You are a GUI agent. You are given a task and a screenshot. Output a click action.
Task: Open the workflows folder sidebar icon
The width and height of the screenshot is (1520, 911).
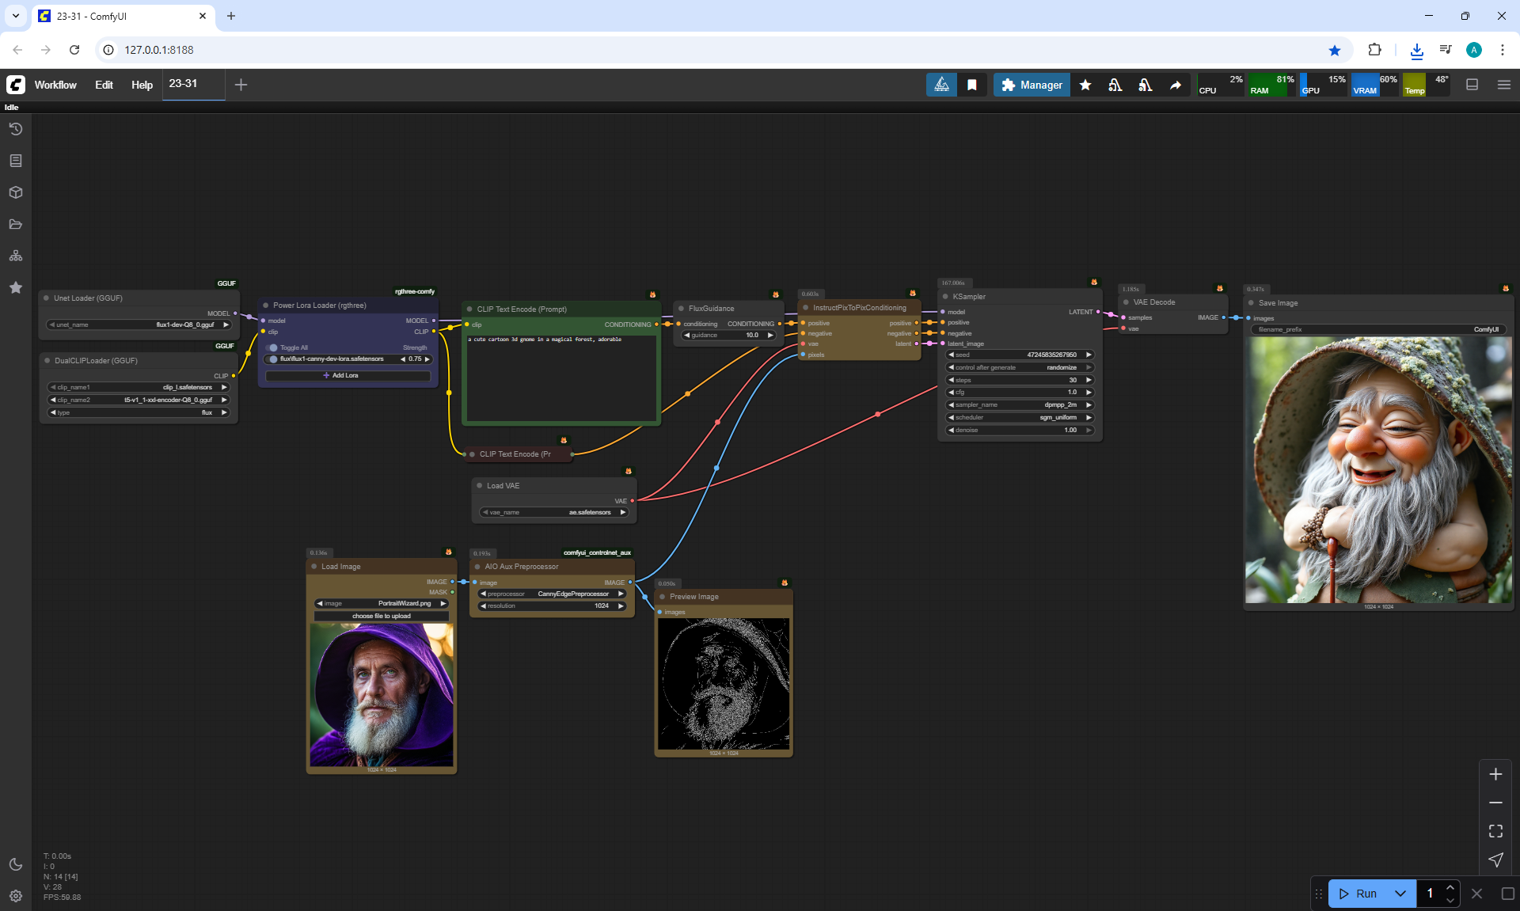[x=16, y=224]
